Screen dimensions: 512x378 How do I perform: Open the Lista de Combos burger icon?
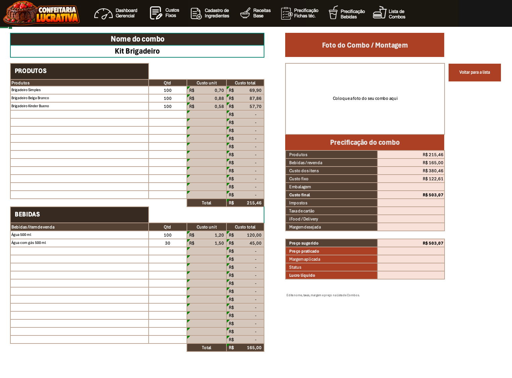click(x=379, y=12)
